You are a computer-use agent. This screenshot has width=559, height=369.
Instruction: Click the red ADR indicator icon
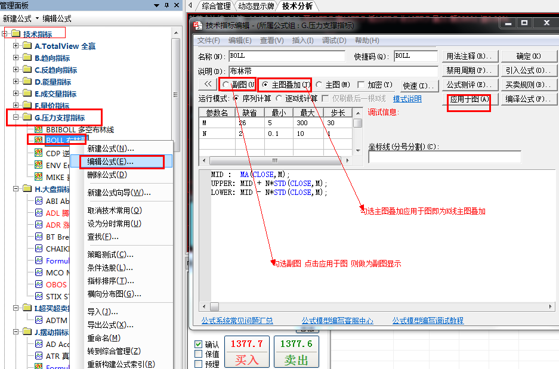click(x=39, y=225)
